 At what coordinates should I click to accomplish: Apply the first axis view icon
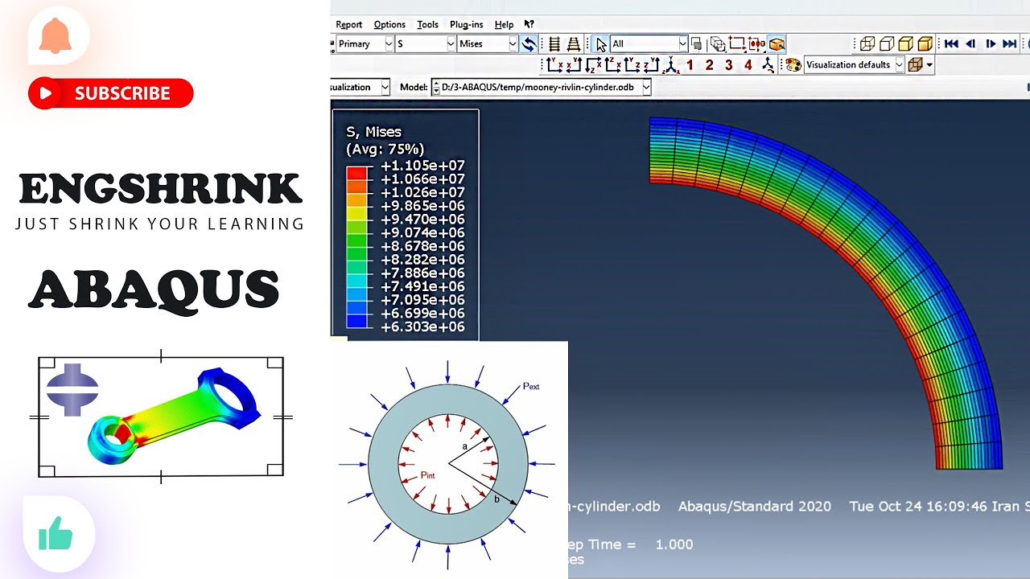coord(554,64)
